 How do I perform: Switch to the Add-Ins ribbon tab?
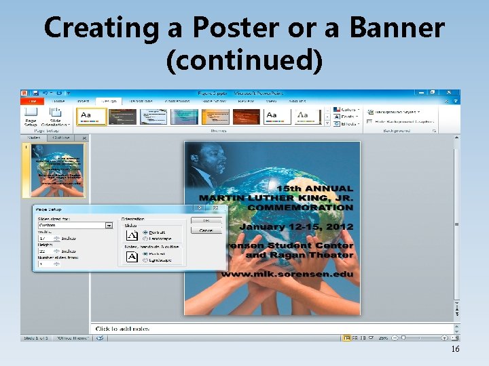(x=297, y=101)
